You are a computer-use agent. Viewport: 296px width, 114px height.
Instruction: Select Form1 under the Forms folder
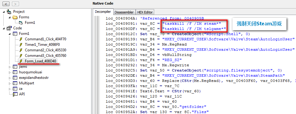click(x=30, y=23)
